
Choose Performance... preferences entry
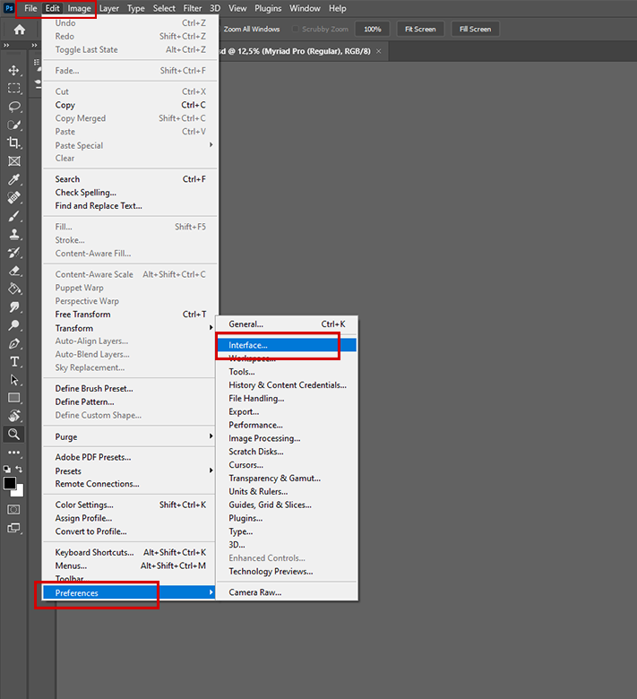[287, 425]
